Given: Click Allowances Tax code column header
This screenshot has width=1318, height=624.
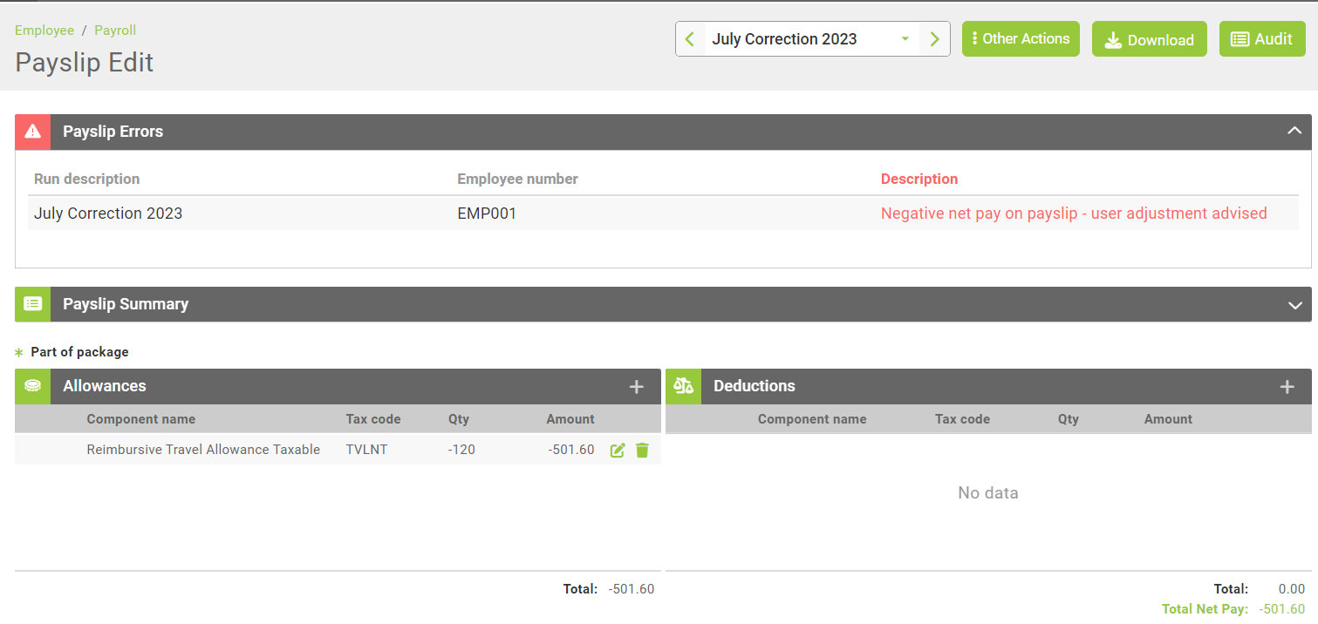Looking at the screenshot, I should point(373,419).
